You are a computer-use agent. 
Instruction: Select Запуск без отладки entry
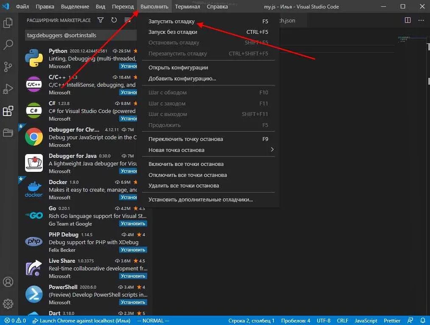pyautogui.click(x=208, y=32)
